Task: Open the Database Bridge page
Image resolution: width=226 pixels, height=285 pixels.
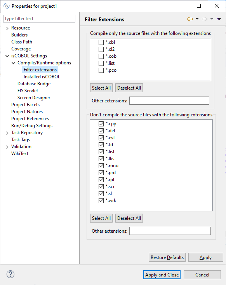Action: point(34,84)
